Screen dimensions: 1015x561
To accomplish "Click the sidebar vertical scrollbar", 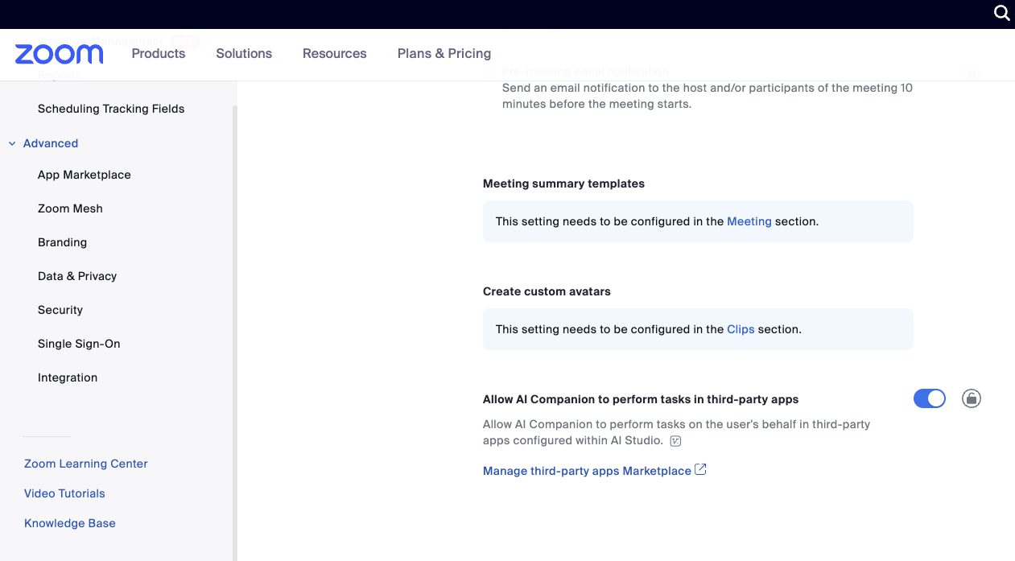I will click(235, 322).
